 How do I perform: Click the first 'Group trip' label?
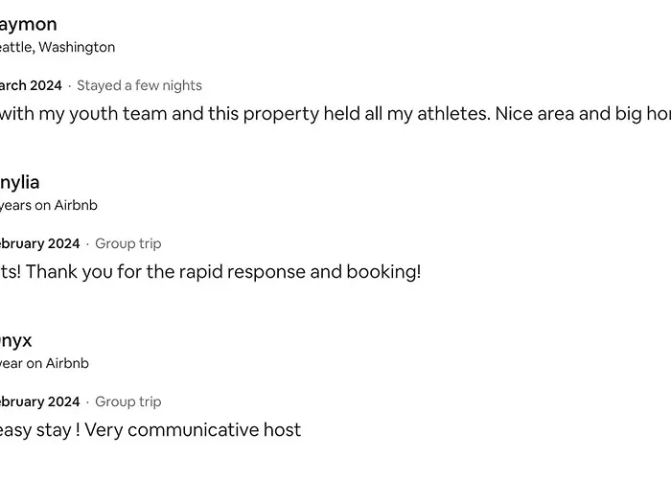click(x=127, y=243)
